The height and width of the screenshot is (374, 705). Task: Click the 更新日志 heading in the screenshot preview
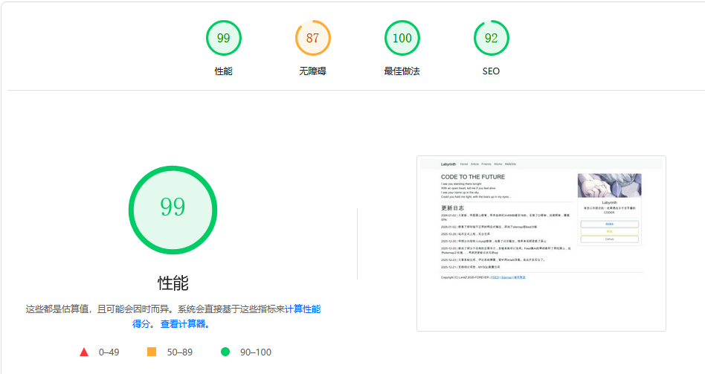[452, 208]
